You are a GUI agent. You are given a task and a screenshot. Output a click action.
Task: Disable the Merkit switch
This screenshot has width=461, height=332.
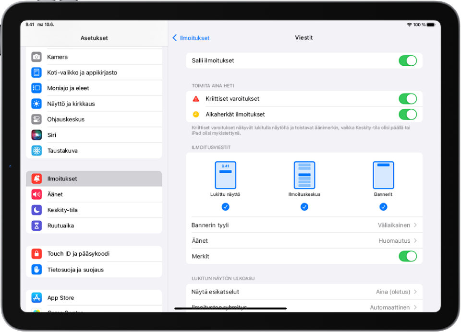pos(408,256)
